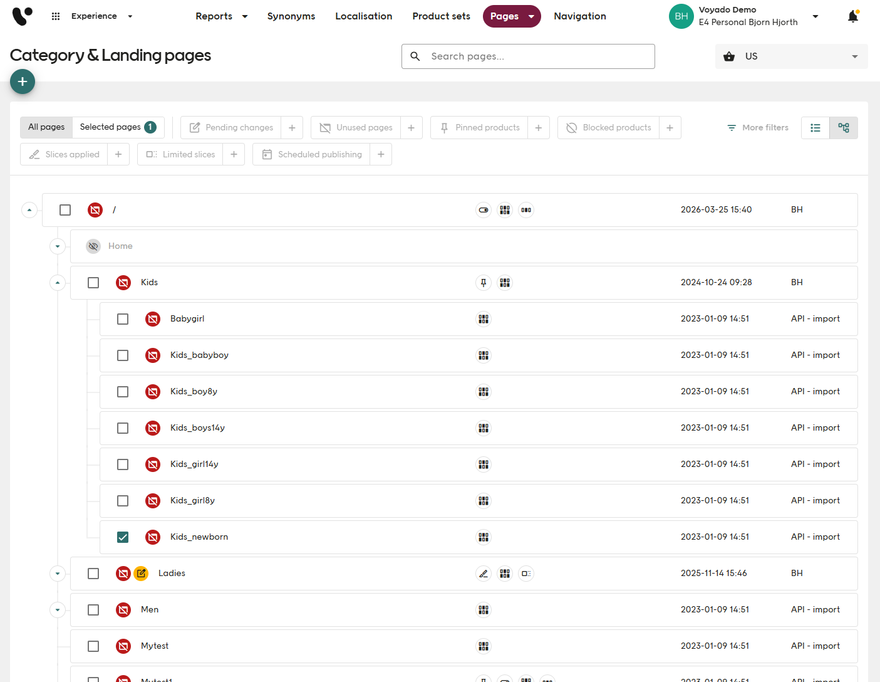This screenshot has height=682, width=880.
Task: Switch to tree view layout icon
Action: tap(843, 128)
